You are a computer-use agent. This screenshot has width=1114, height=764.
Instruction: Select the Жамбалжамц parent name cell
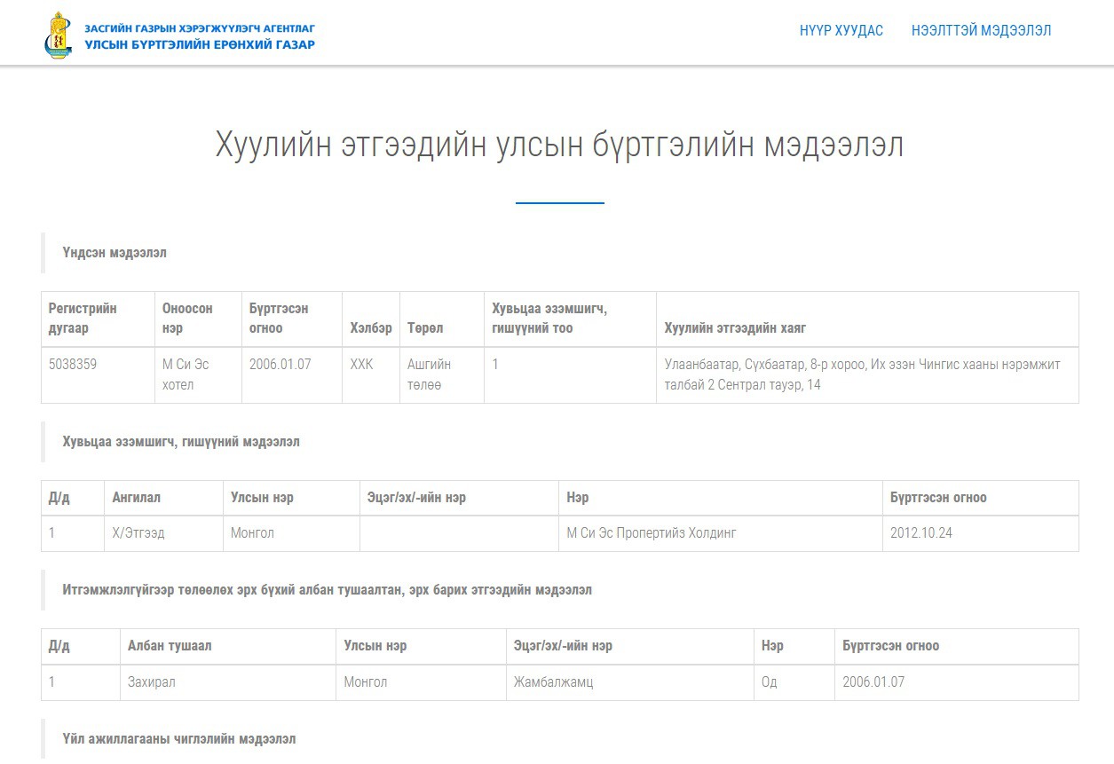tap(629, 682)
